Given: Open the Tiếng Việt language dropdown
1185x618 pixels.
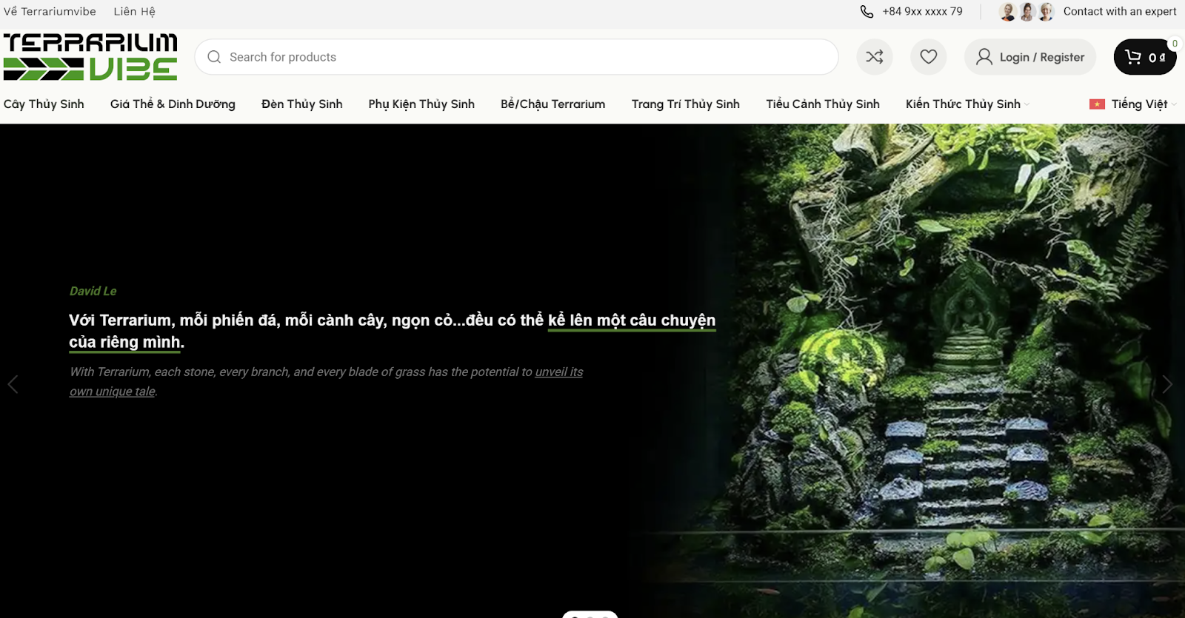Looking at the screenshot, I should point(1140,104).
